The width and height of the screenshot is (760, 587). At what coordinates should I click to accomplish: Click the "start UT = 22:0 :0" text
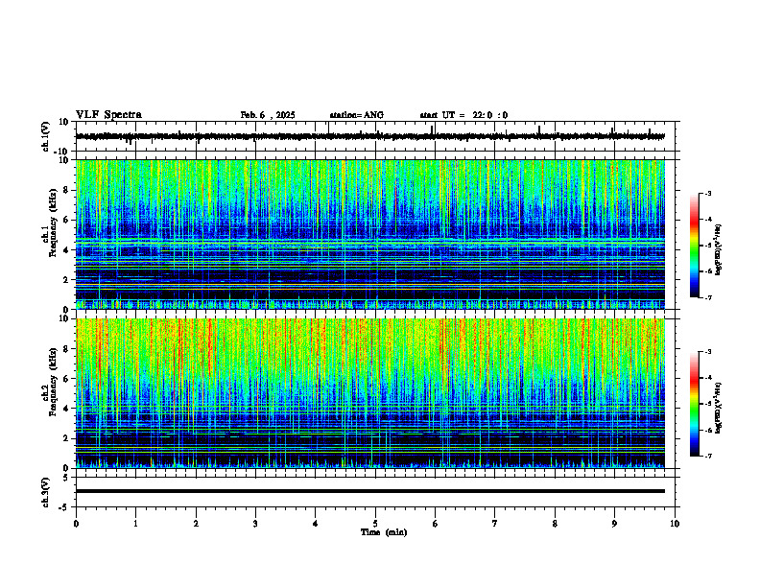463,115
